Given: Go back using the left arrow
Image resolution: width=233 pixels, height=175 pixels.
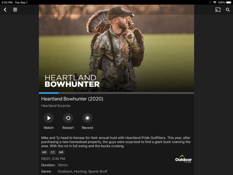Looking at the screenshot, I should pyautogui.click(x=5, y=10).
